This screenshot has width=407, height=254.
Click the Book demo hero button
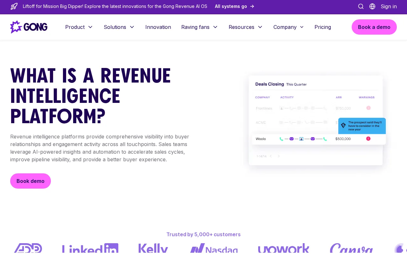point(31,181)
